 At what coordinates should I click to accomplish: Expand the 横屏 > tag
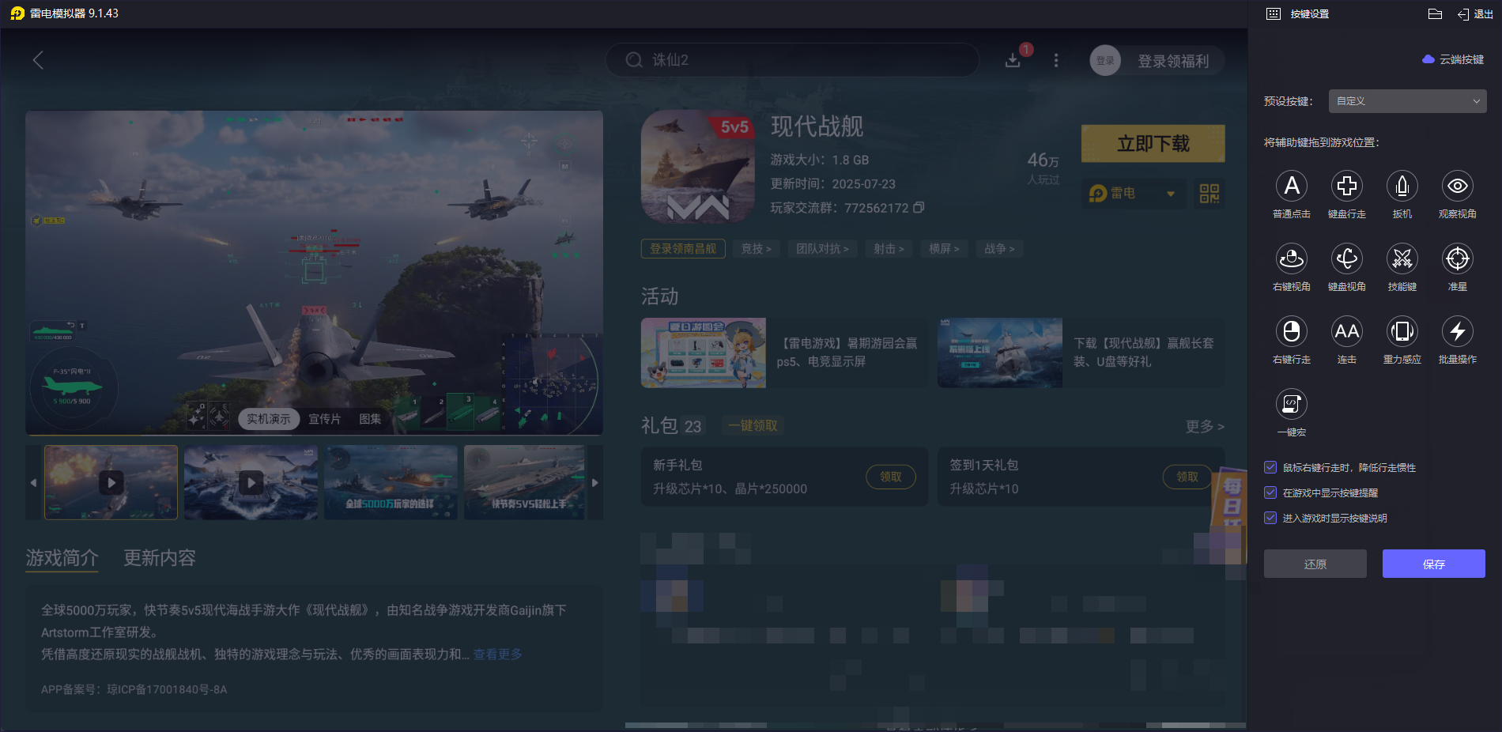pyautogui.click(x=945, y=249)
